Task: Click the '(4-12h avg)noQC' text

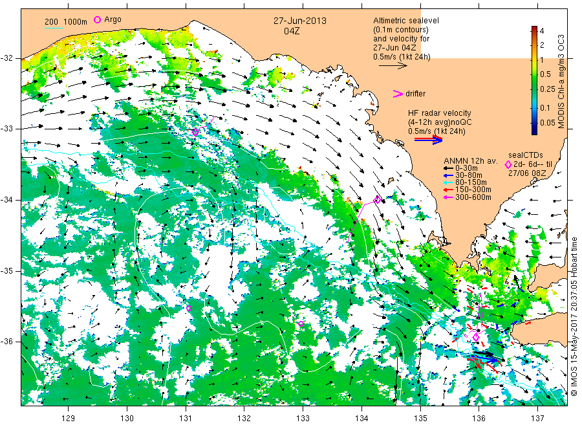Action: point(440,122)
